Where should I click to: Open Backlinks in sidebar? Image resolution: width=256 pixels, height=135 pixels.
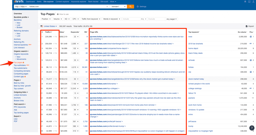pos(18,20)
